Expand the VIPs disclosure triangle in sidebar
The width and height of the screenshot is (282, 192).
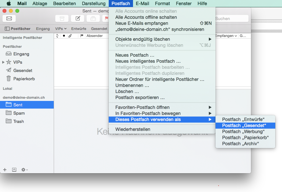[4, 62]
